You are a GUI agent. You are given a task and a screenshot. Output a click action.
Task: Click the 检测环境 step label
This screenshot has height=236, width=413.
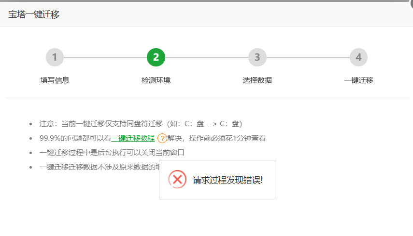(x=156, y=80)
